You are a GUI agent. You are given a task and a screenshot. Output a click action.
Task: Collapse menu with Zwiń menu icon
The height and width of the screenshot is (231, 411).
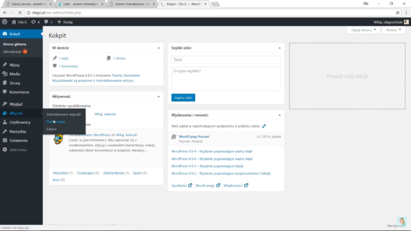coord(5,150)
